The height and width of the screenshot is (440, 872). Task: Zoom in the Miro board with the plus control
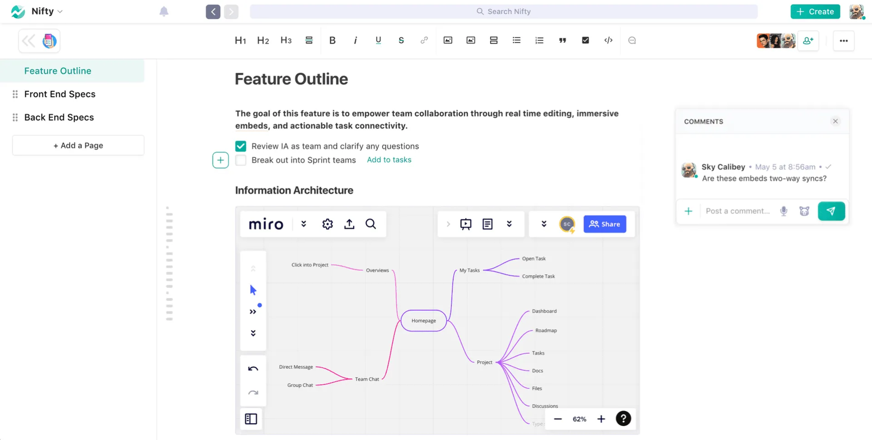coord(601,419)
